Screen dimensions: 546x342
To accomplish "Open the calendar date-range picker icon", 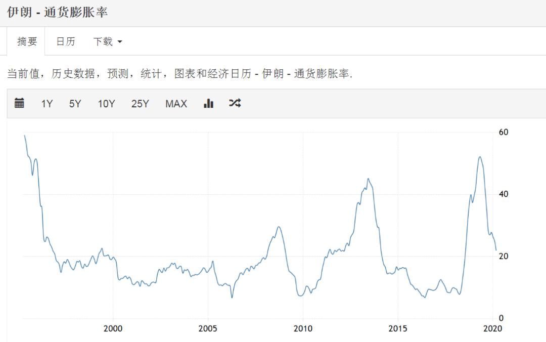I will 19,103.
